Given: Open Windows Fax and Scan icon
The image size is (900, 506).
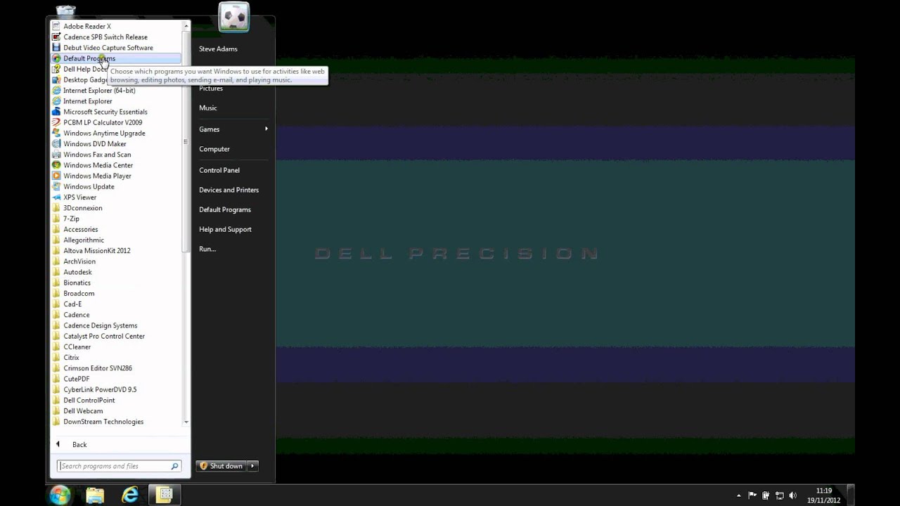Looking at the screenshot, I should [x=56, y=155].
